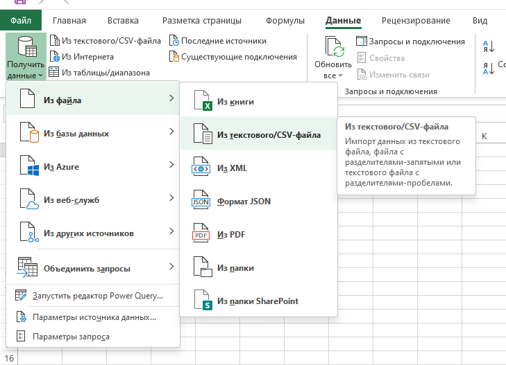Image resolution: width=506 pixels, height=365 pixels.
Task: Click the Последние источники clock icon
Action: click(174, 41)
